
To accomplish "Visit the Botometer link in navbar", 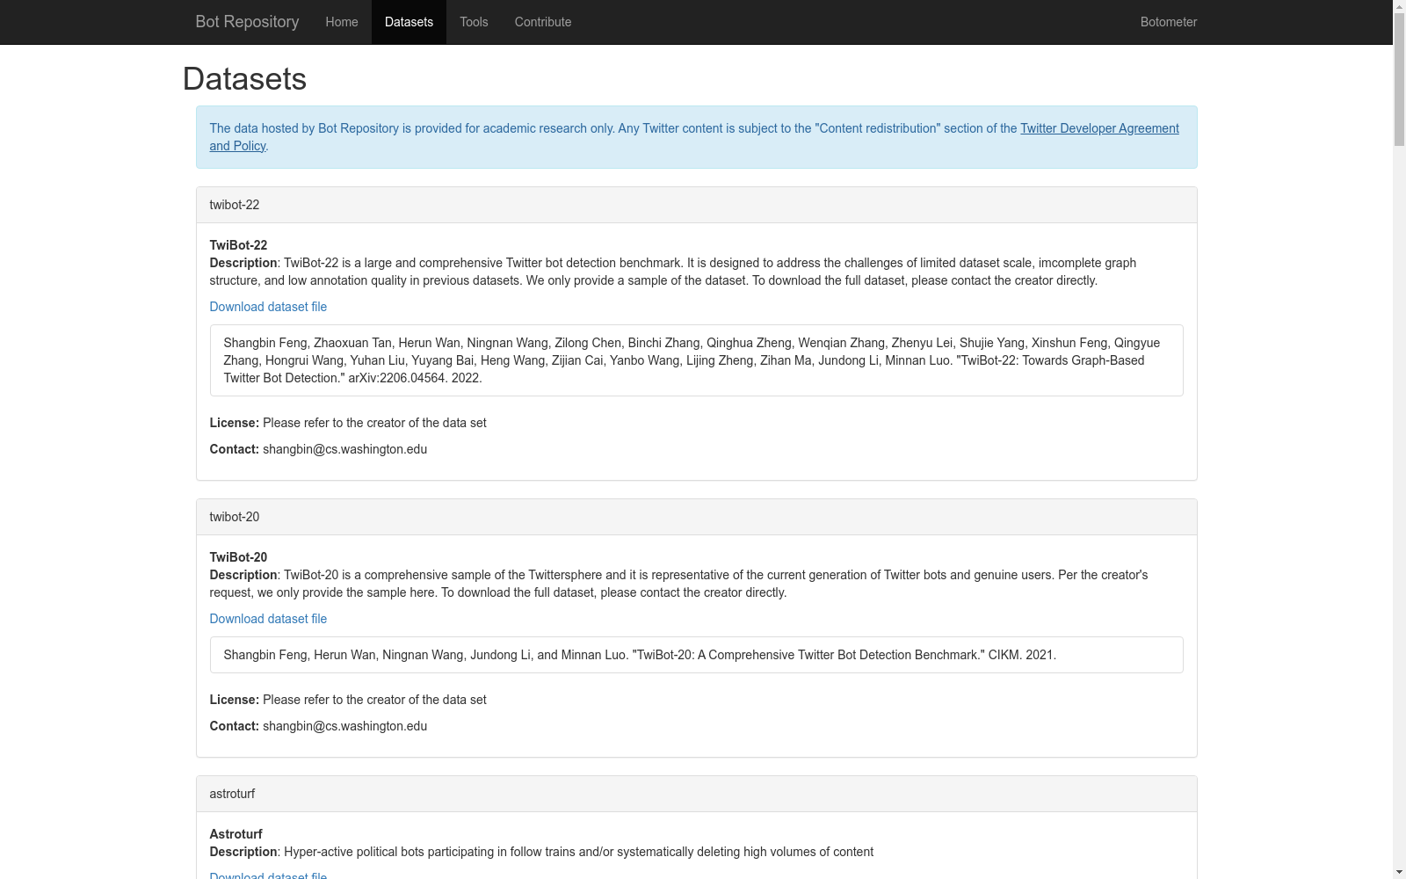I will 1168,22.
